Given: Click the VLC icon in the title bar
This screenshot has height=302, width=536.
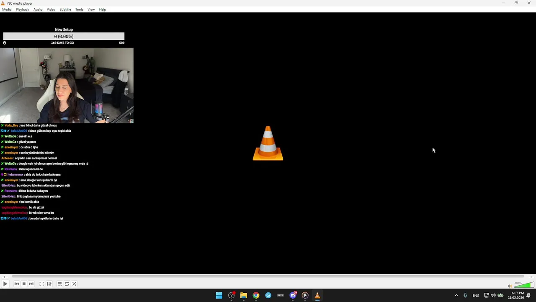Looking at the screenshot, I should pos(3,3).
